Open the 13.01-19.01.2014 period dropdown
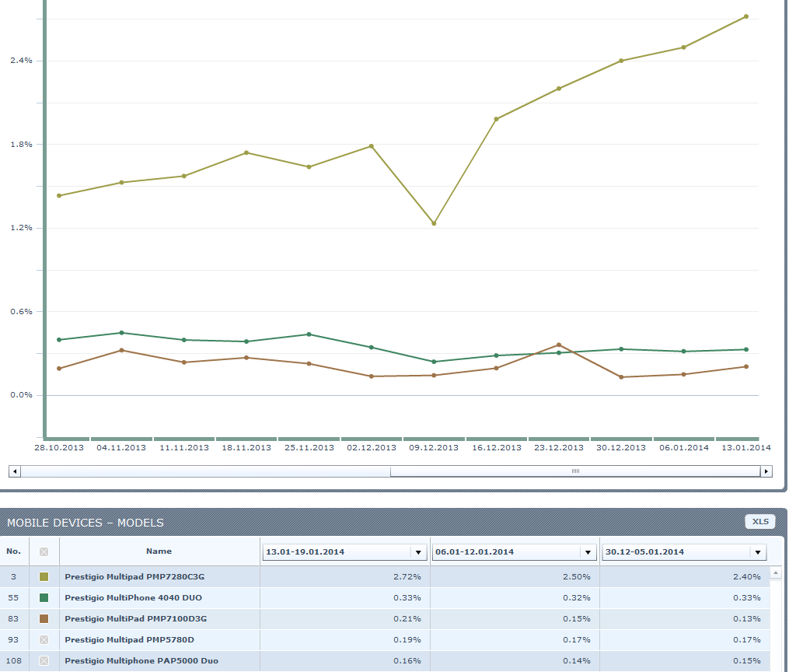Viewport: 789px width, 672px height. [x=418, y=552]
